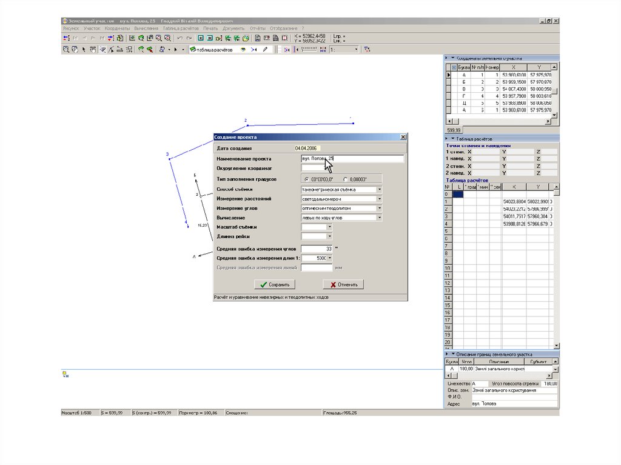Click rightmost icon on the second toolbar
Image resolution: width=621 pixels, height=465 pixels.
(x=367, y=50)
